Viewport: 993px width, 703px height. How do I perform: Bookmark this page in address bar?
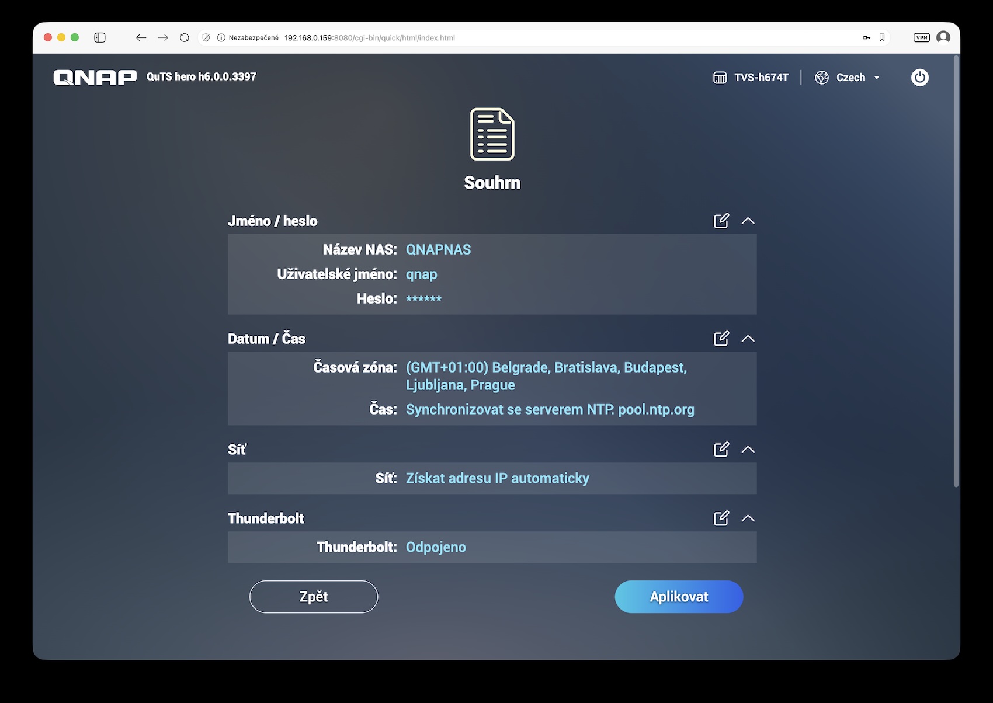(x=882, y=38)
